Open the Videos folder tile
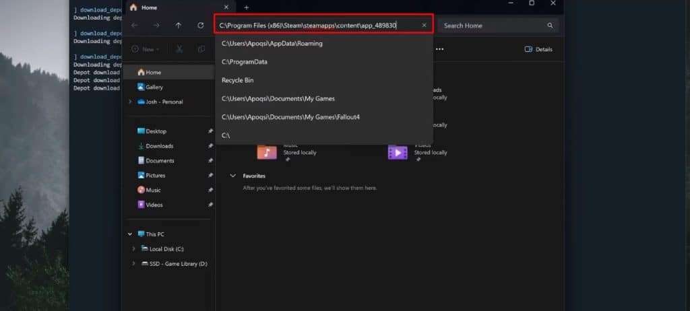 pyautogui.click(x=417, y=152)
